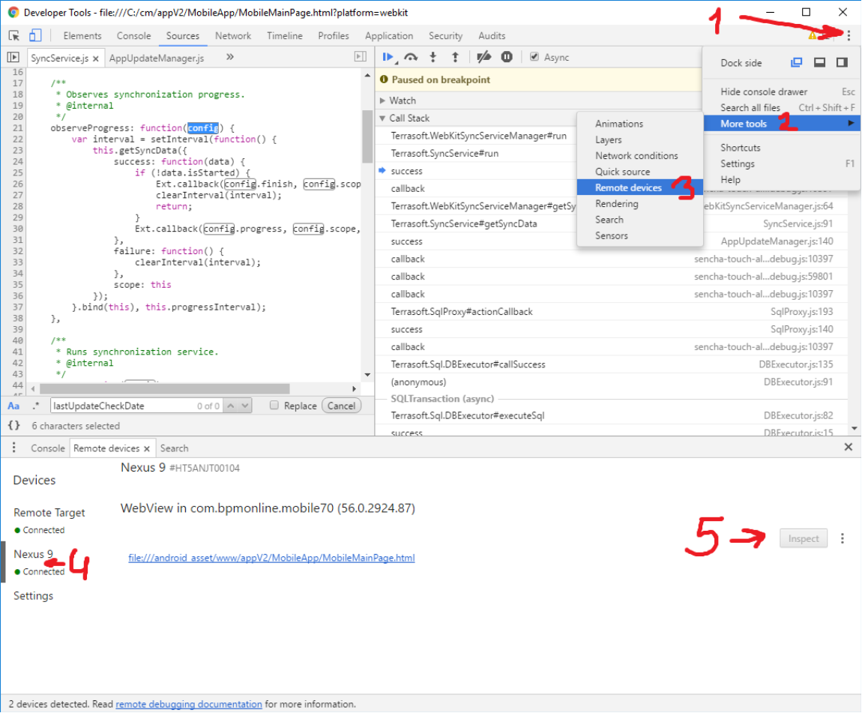Click the warnings triangle icon

point(813,36)
